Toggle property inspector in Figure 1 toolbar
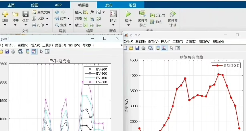Image resolution: width=246 pixels, height=131 pixels. tap(47, 51)
